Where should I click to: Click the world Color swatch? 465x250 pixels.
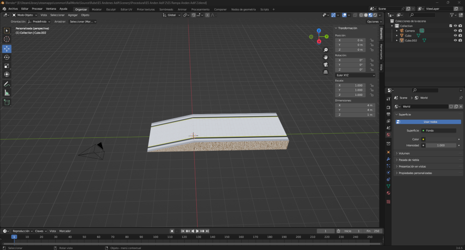(x=441, y=139)
